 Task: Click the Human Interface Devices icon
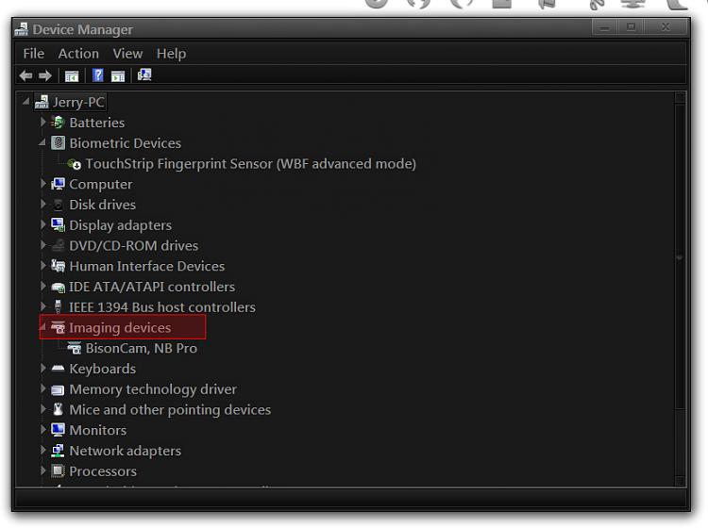click(58, 266)
